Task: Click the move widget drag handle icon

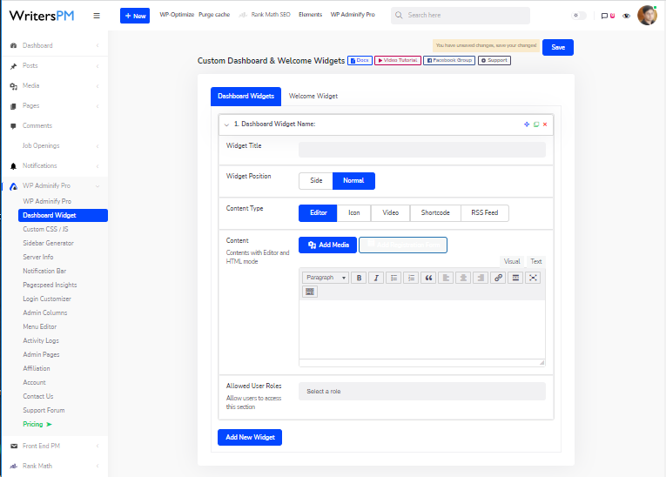Action: point(527,124)
